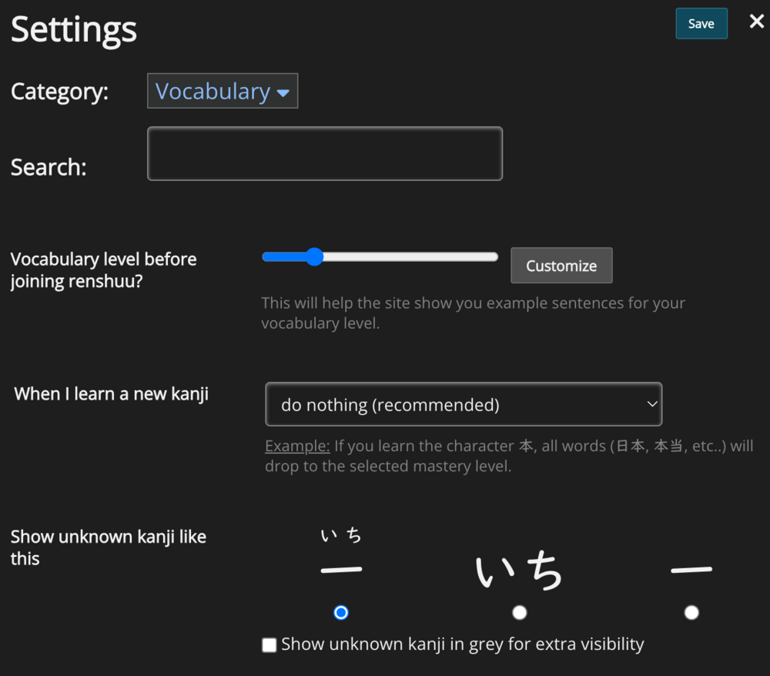Click the plain 一 kanji preview on the right
This screenshot has height=676, width=770.
(691, 571)
